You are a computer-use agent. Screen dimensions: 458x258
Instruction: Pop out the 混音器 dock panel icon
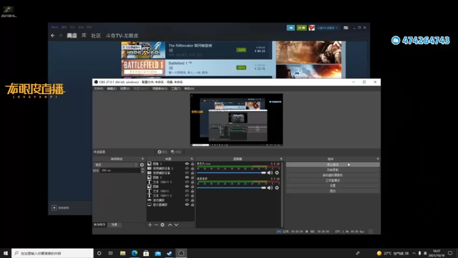pyautogui.click(x=281, y=159)
